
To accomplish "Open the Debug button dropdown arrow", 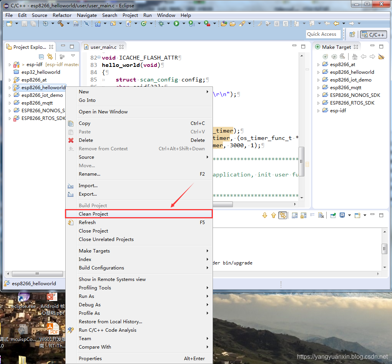I will pos(168,23).
